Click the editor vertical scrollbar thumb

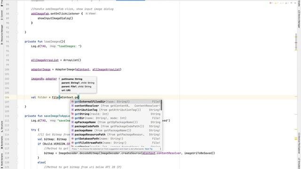tap(296, 42)
